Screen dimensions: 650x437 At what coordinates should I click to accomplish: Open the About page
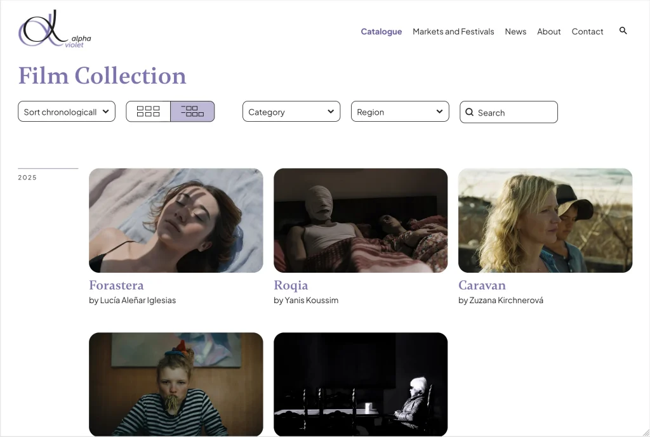click(549, 32)
